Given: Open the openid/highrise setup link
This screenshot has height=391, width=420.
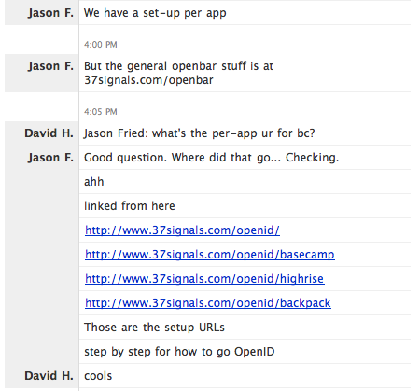Looking at the screenshot, I should coord(204,279).
